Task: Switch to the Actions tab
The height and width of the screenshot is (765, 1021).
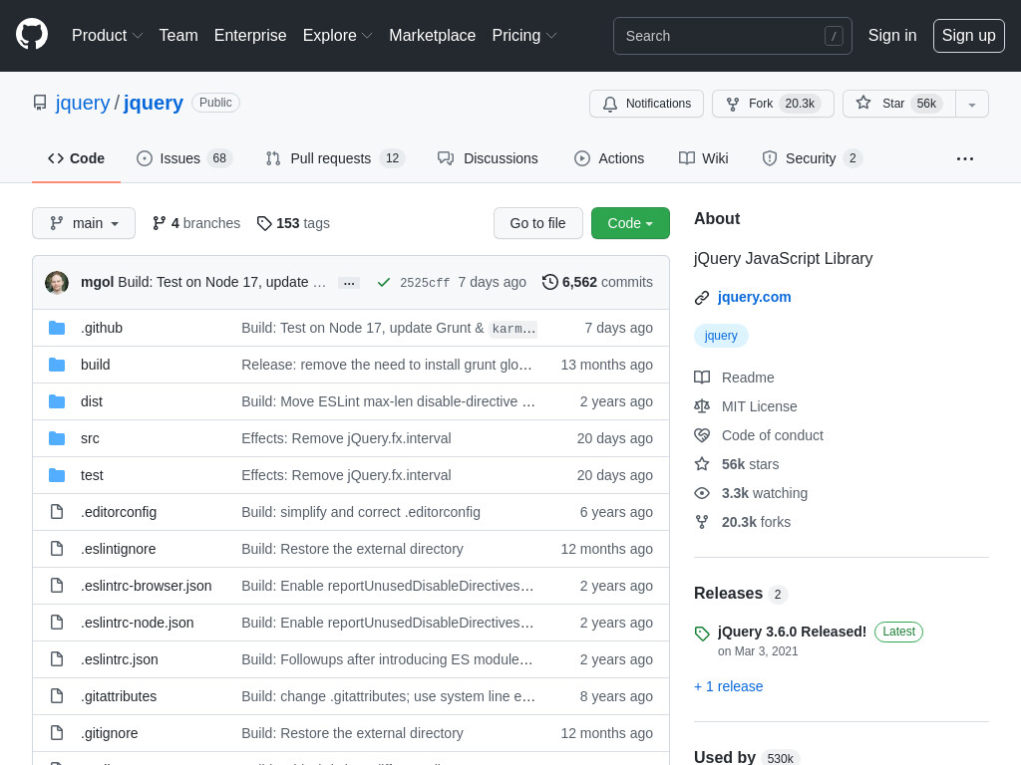Action: 609,158
